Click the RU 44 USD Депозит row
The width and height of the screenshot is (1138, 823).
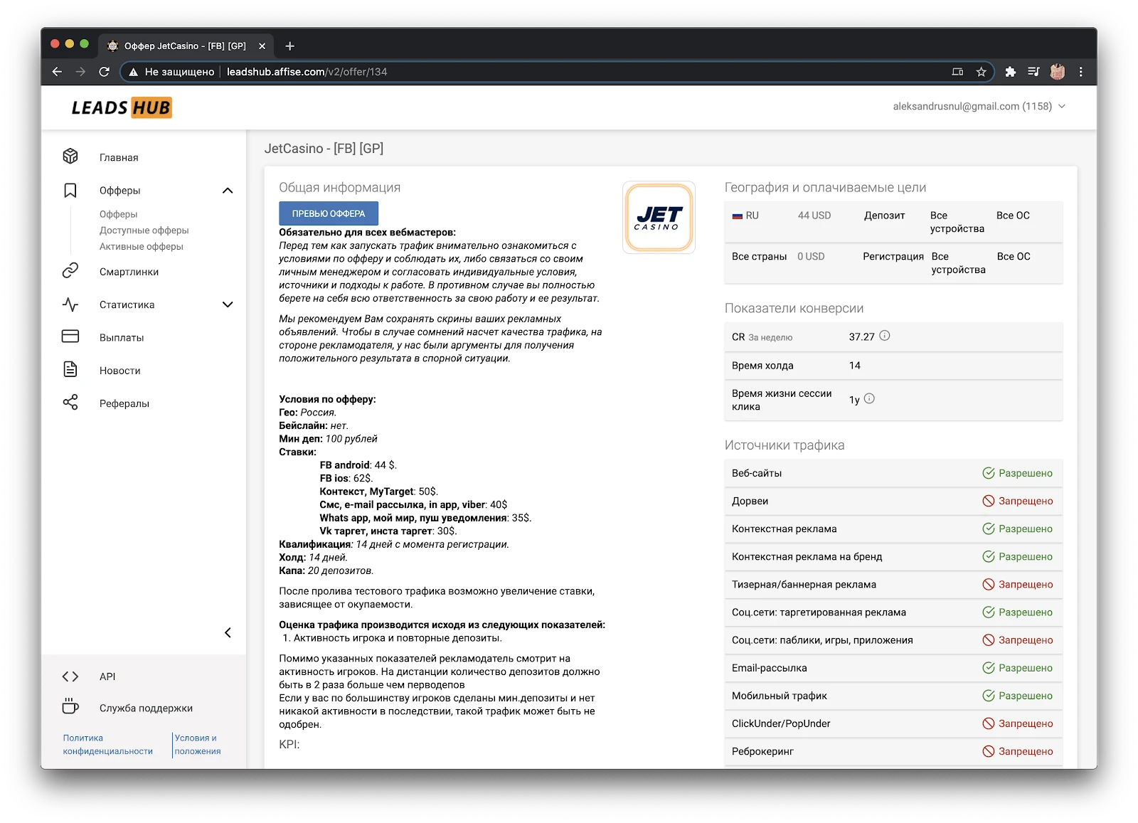point(893,222)
